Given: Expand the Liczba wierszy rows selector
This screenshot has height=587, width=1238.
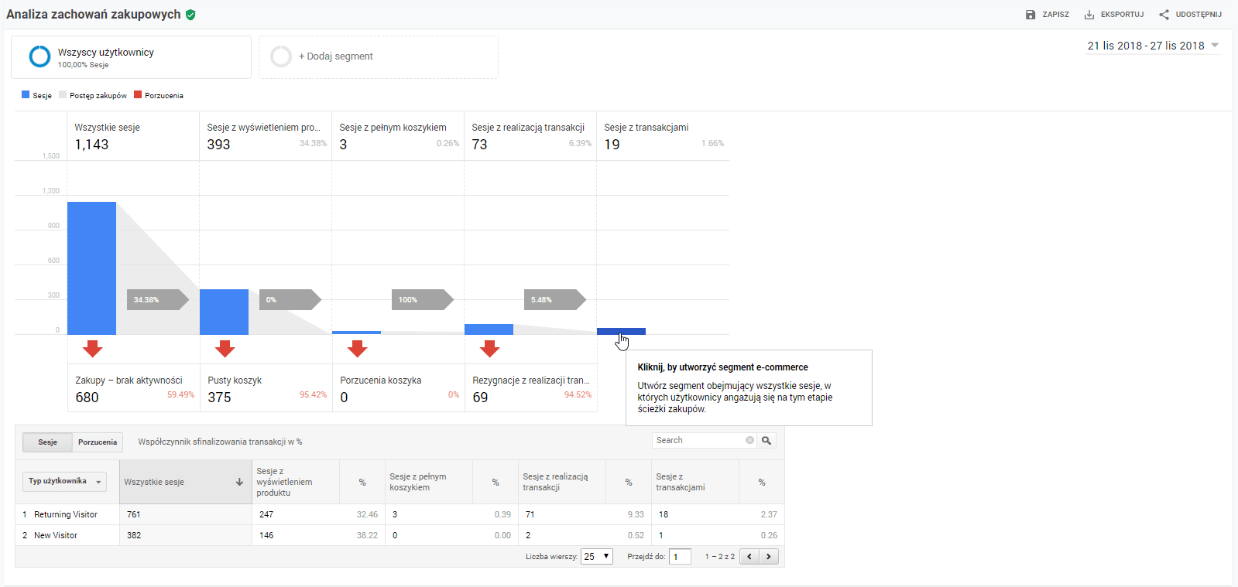Looking at the screenshot, I should [597, 557].
